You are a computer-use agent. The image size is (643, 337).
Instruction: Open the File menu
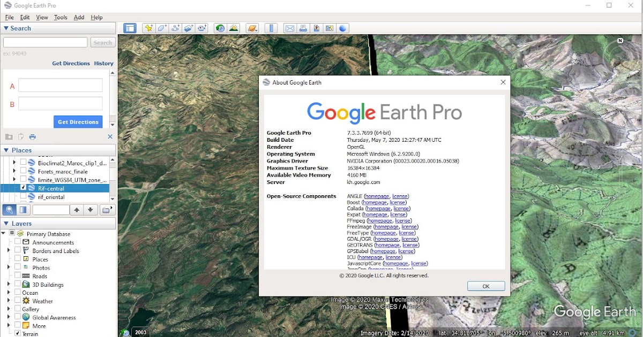[10, 17]
